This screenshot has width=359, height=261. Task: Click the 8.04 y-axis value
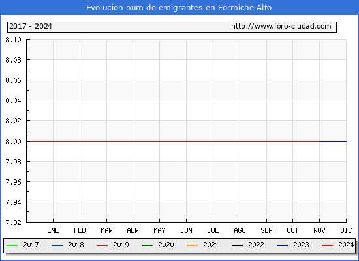pos(13,100)
